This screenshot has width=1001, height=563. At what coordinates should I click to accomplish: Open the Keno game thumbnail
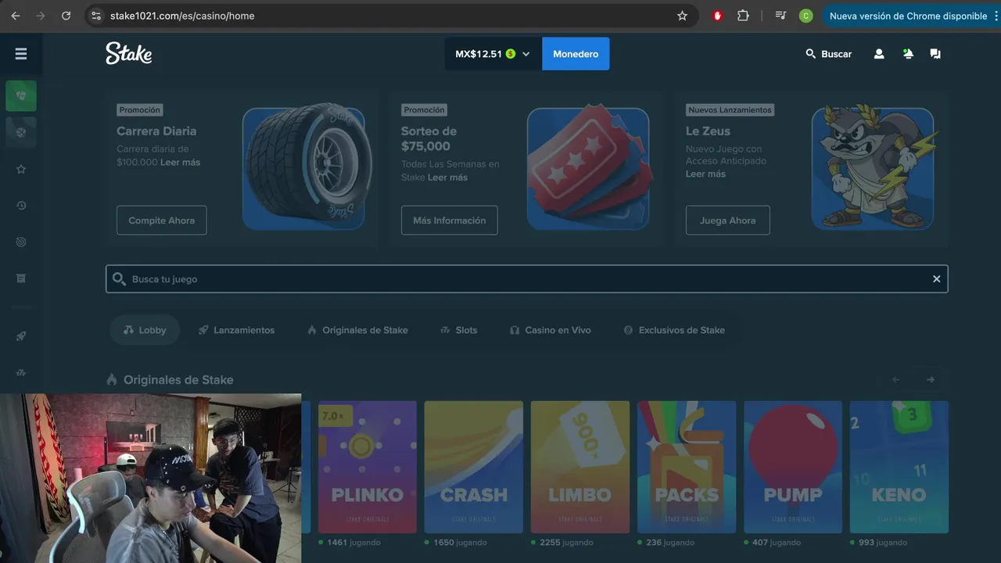[899, 467]
